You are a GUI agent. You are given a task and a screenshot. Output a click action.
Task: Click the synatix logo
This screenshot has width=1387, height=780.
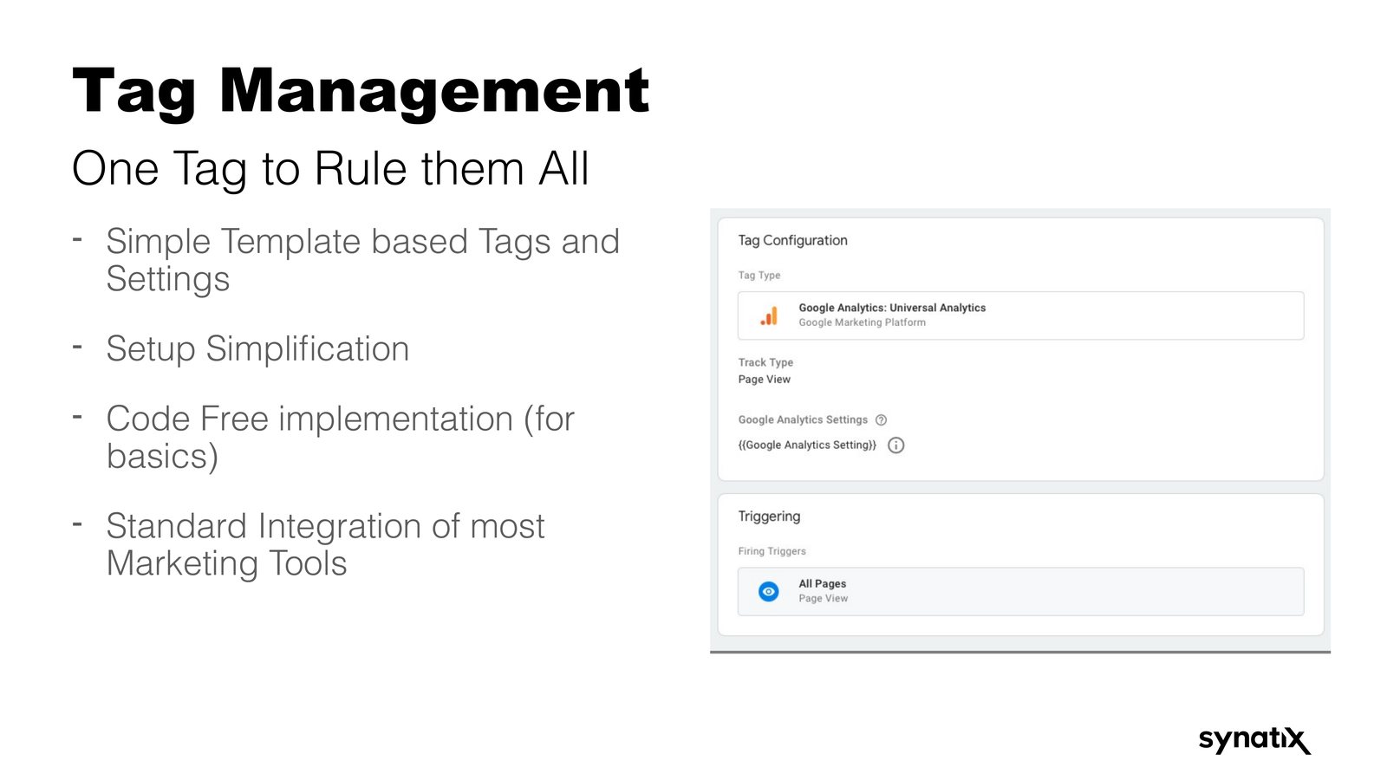pyautogui.click(x=1254, y=740)
